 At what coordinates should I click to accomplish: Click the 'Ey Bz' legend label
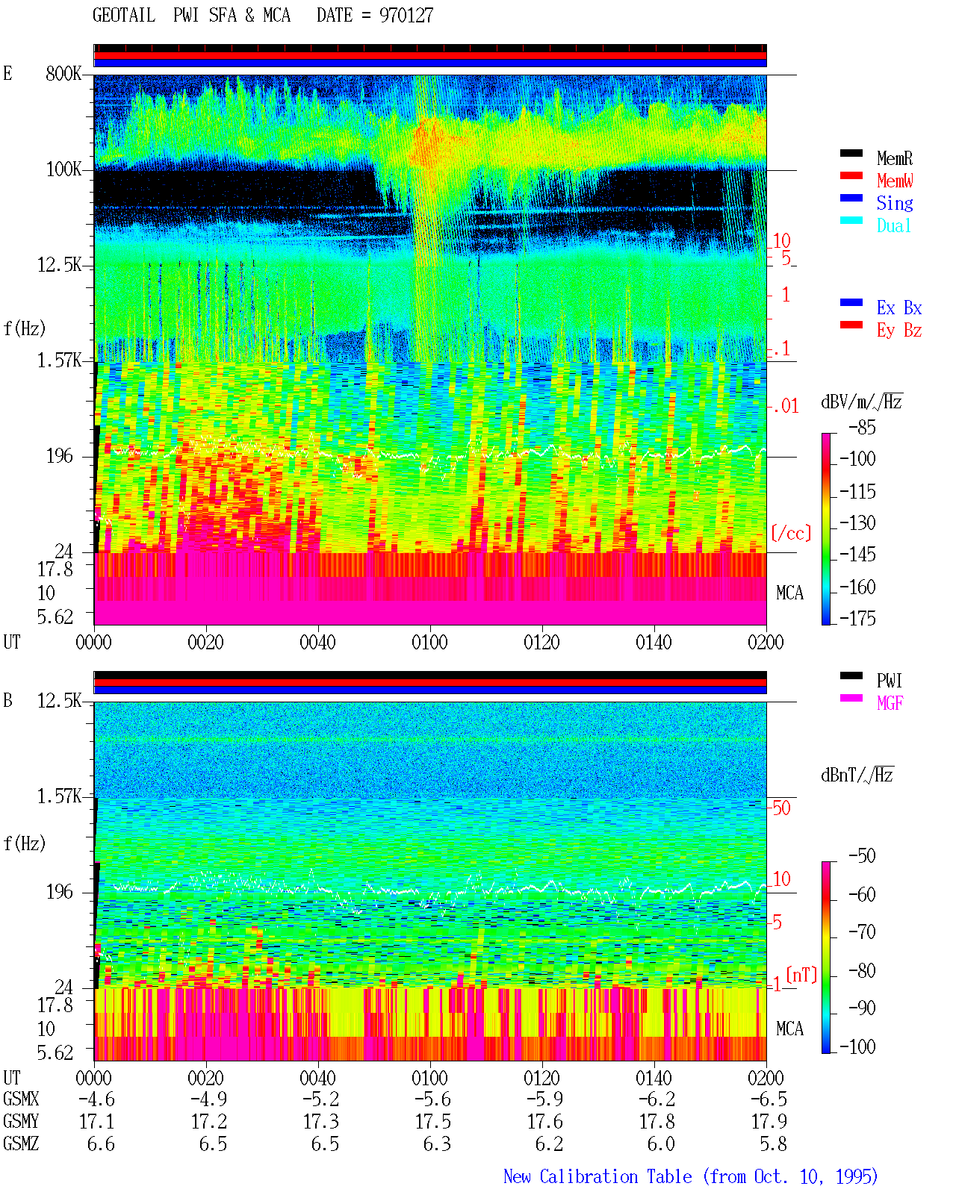tap(899, 330)
